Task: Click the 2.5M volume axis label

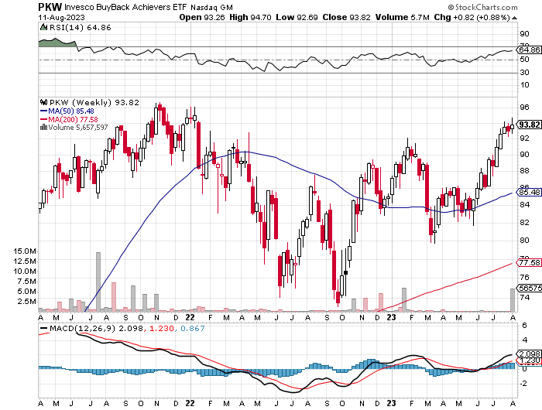Action: click(27, 302)
